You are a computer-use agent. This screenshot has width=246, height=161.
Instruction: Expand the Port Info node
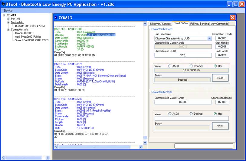[x=8, y=19]
